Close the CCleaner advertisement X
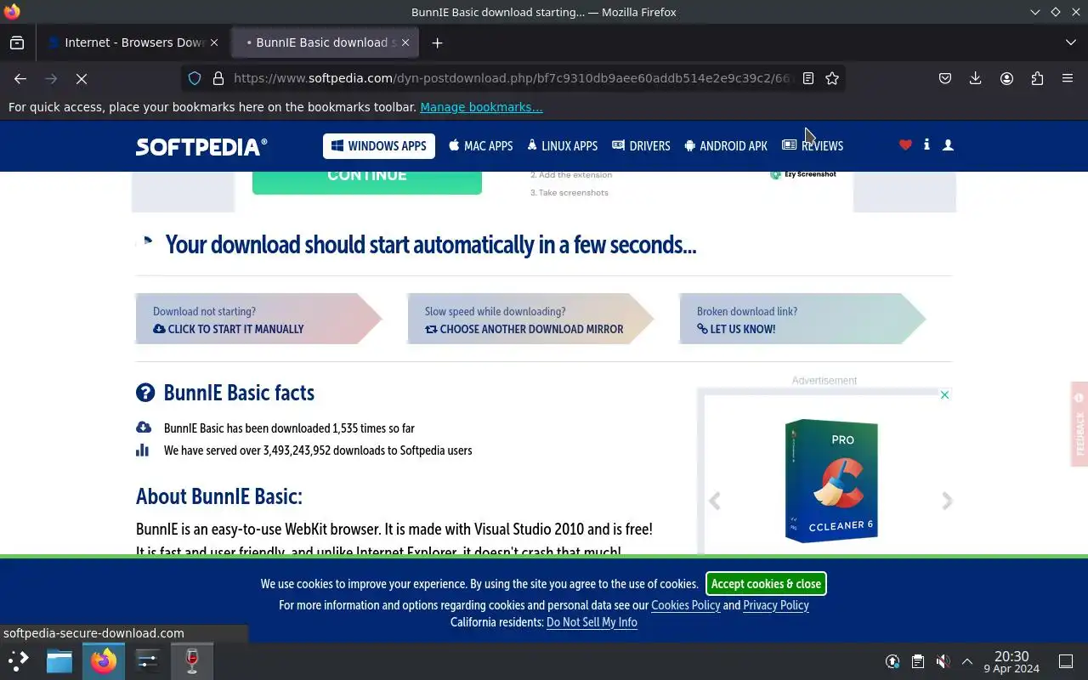 coord(944,395)
